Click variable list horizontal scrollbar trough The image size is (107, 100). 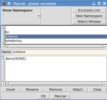pyautogui.click(x=56, y=46)
